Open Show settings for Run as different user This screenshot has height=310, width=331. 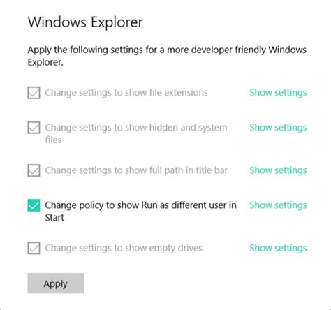(278, 205)
